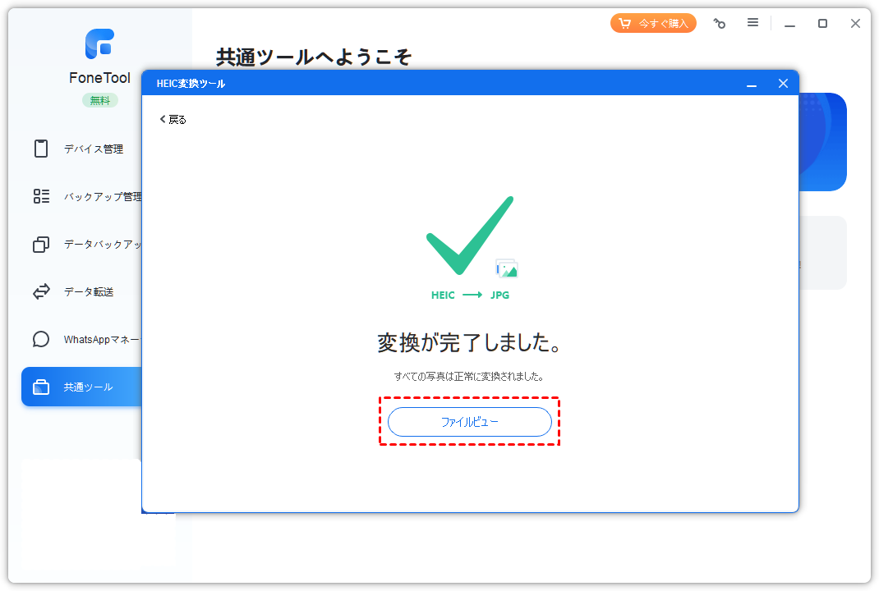879x591 pixels.
Task: Click the データバックアップ overlapping squares icon
Action: (41, 244)
